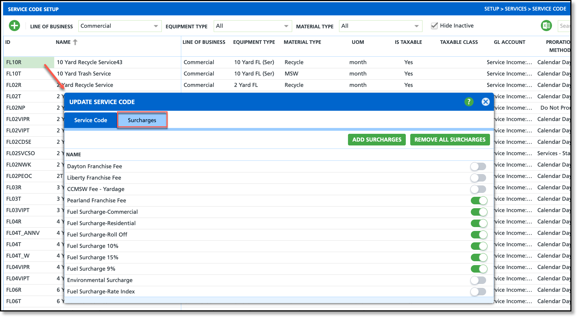The width and height of the screenshot is (577, 317).
Task: Turn on the Environmental Surcharge switch
Action: [x=478, y=280]
